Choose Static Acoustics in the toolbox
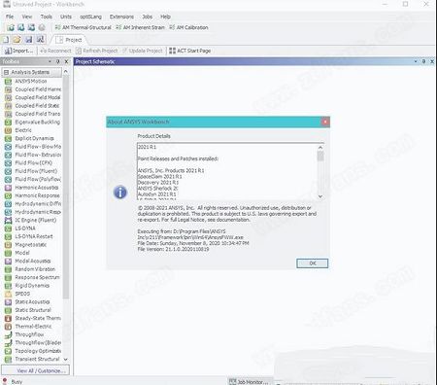Screen dimensions: 437x385 click(x=32, y=302)
